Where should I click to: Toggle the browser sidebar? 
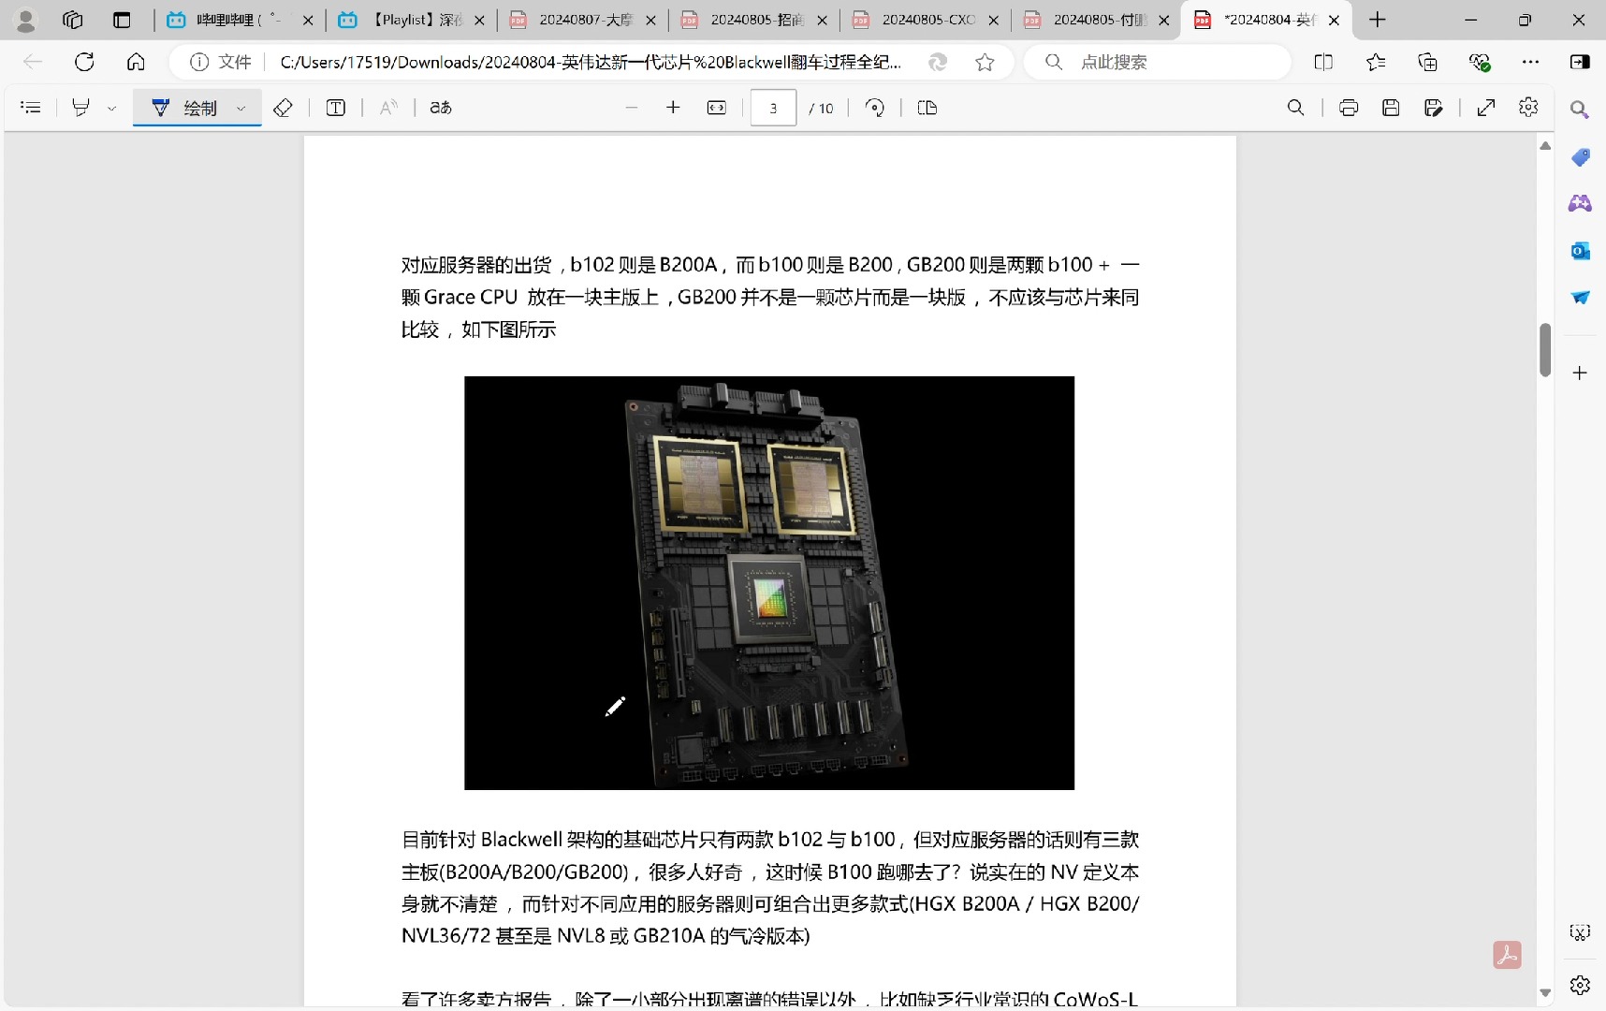click(1580, 62)
